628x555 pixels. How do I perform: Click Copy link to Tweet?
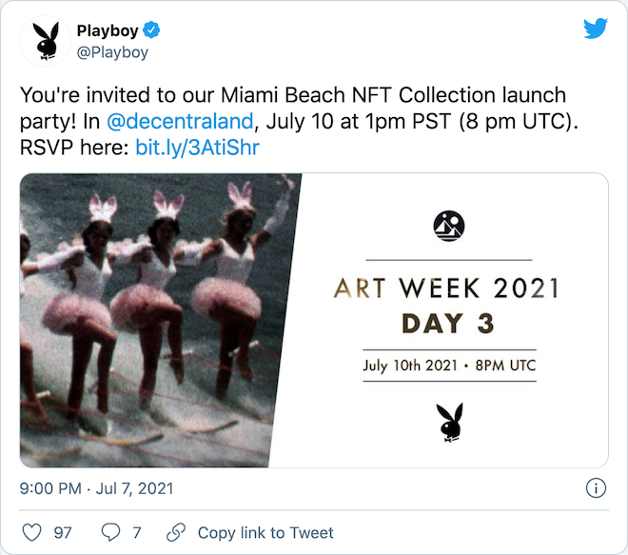[x=265, y=532]
